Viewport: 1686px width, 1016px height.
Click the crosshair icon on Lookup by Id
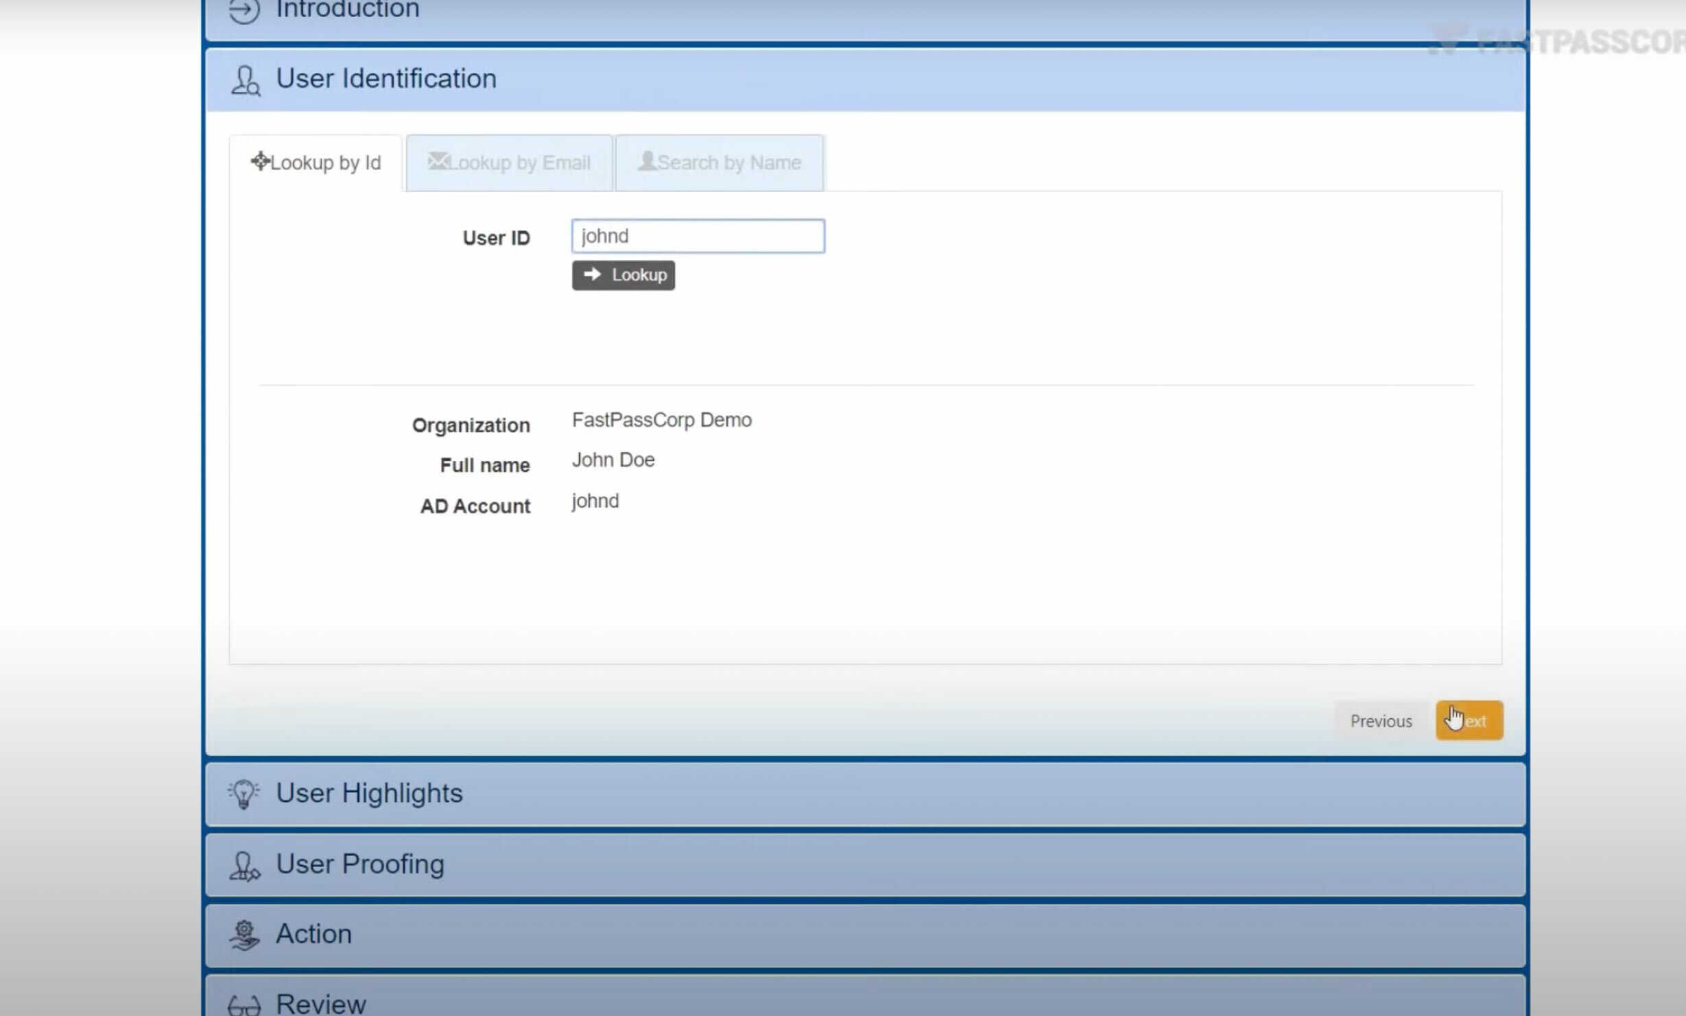(x=260, y=161)
